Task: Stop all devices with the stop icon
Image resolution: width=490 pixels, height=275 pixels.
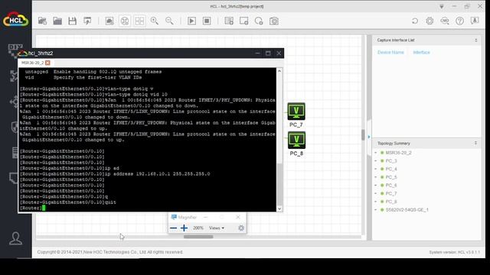Action: point(207,21)
